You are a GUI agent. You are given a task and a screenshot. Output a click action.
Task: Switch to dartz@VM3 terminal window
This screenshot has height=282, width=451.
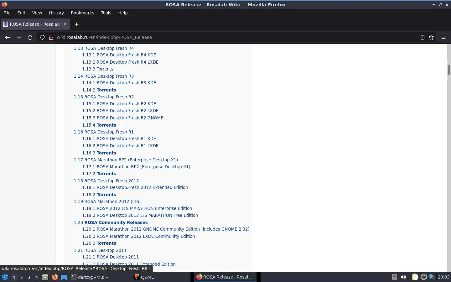click(100, 277)
